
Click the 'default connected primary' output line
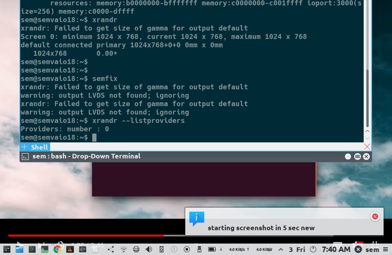point(121,45)
